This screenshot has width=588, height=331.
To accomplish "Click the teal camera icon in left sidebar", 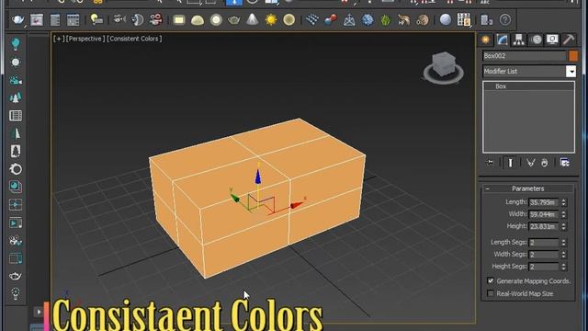I will pos(16,80).
